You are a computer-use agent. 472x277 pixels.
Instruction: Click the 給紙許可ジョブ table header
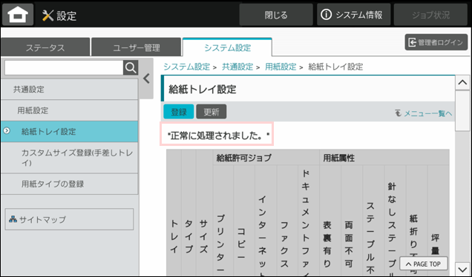(266, 158)
